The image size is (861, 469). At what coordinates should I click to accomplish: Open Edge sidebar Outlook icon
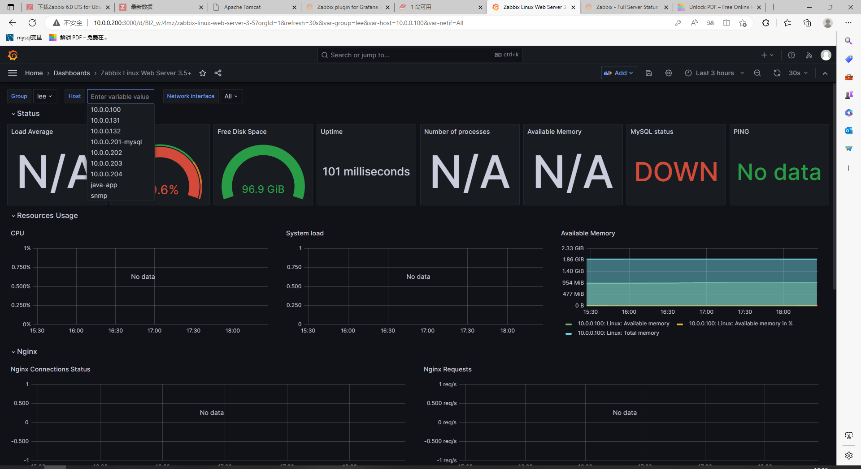click(x=848, y=131)
